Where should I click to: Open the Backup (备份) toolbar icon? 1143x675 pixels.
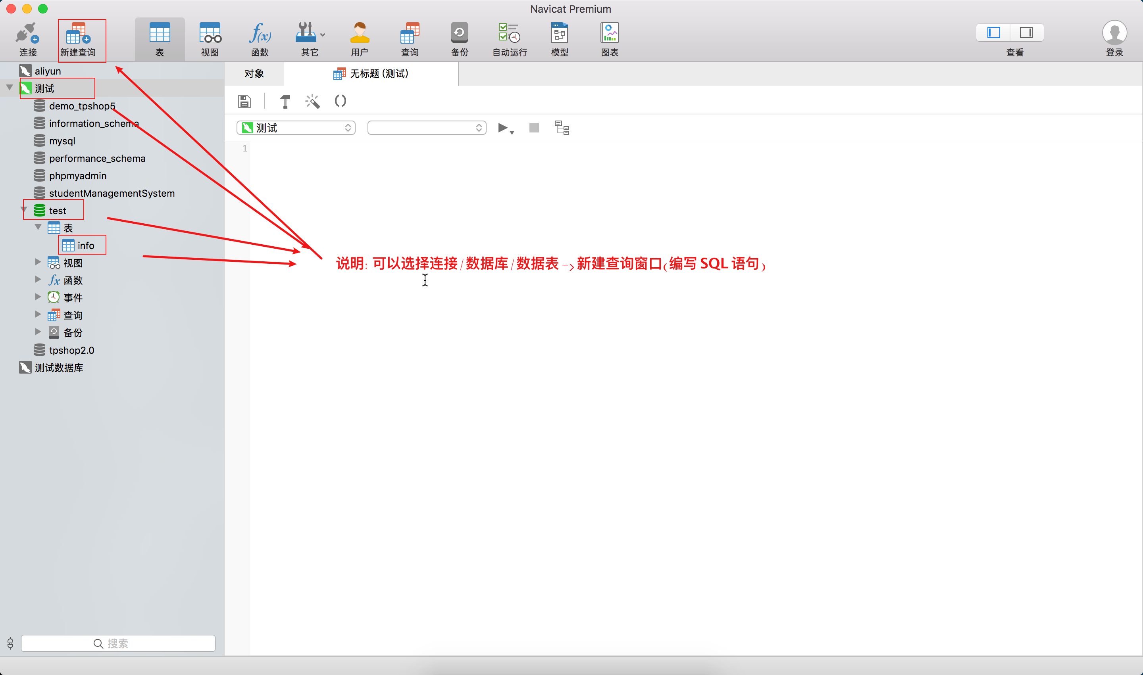459,34
